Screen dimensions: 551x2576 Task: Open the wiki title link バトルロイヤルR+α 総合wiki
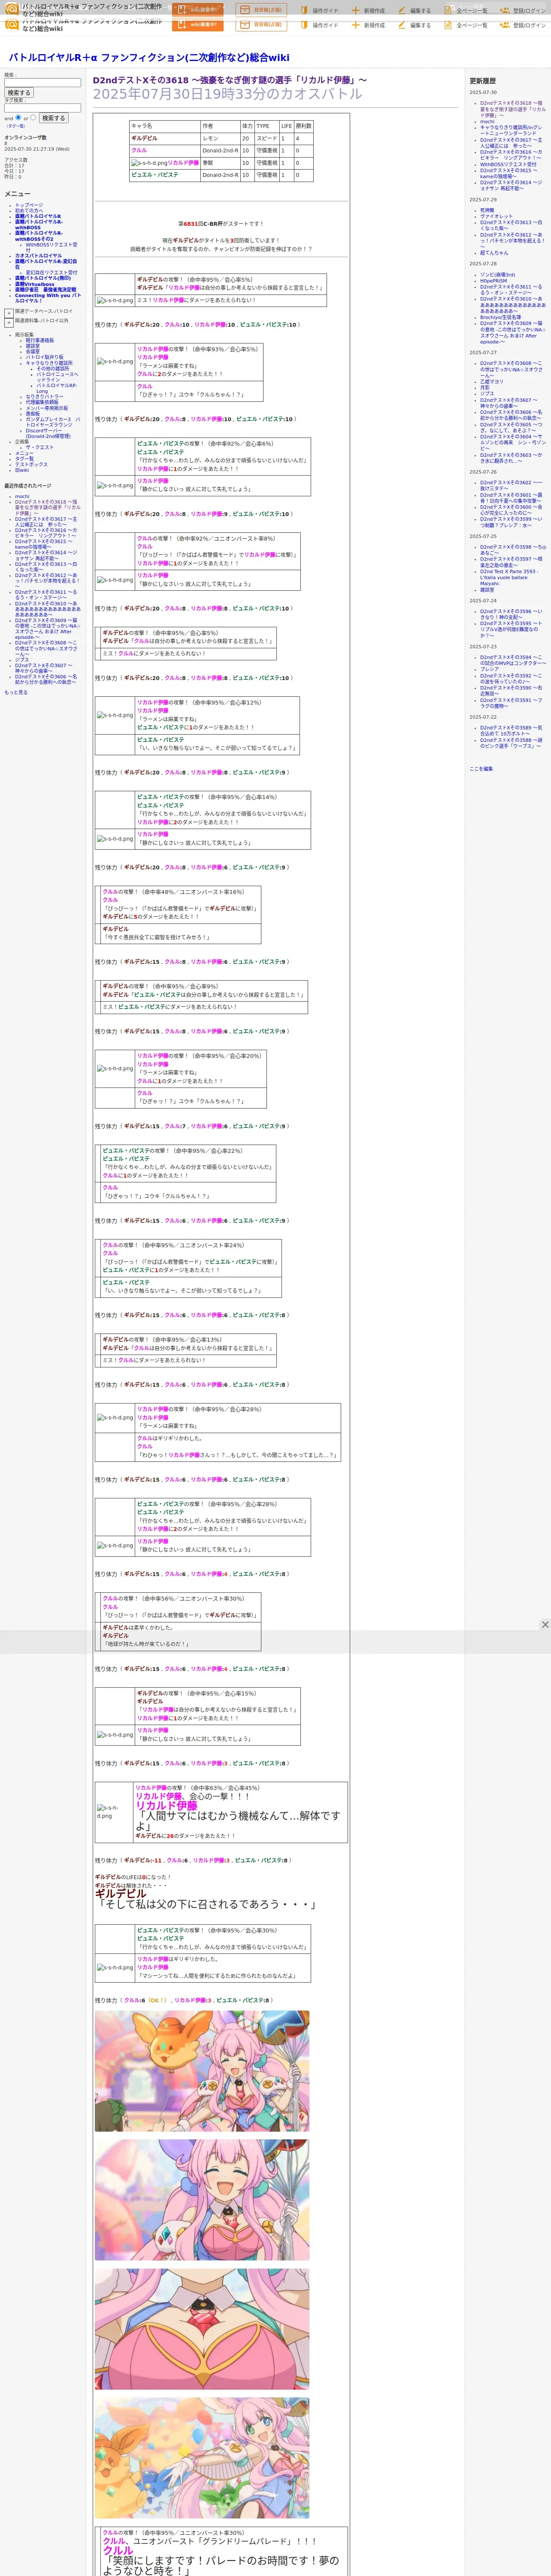tap(149, 58)
